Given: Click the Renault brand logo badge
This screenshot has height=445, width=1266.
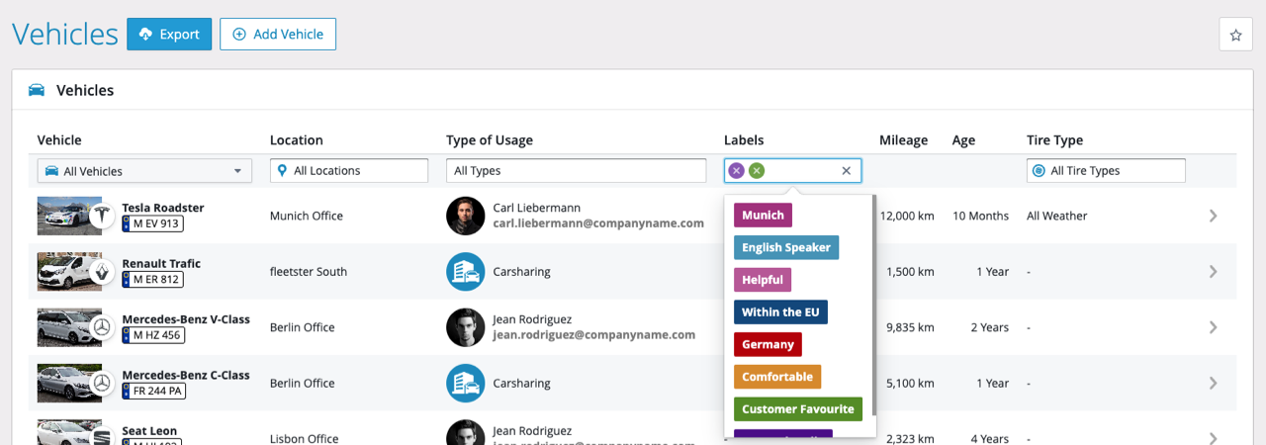Looking at the screenshot, I should 102,271.
